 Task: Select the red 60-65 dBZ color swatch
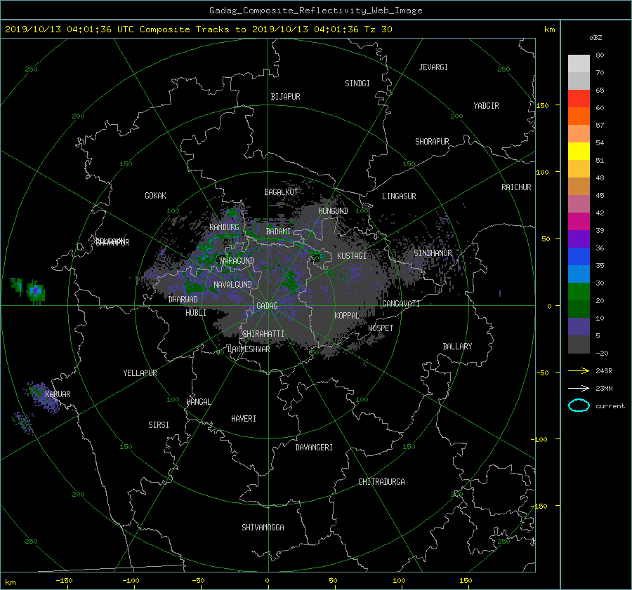click(579, 99)
